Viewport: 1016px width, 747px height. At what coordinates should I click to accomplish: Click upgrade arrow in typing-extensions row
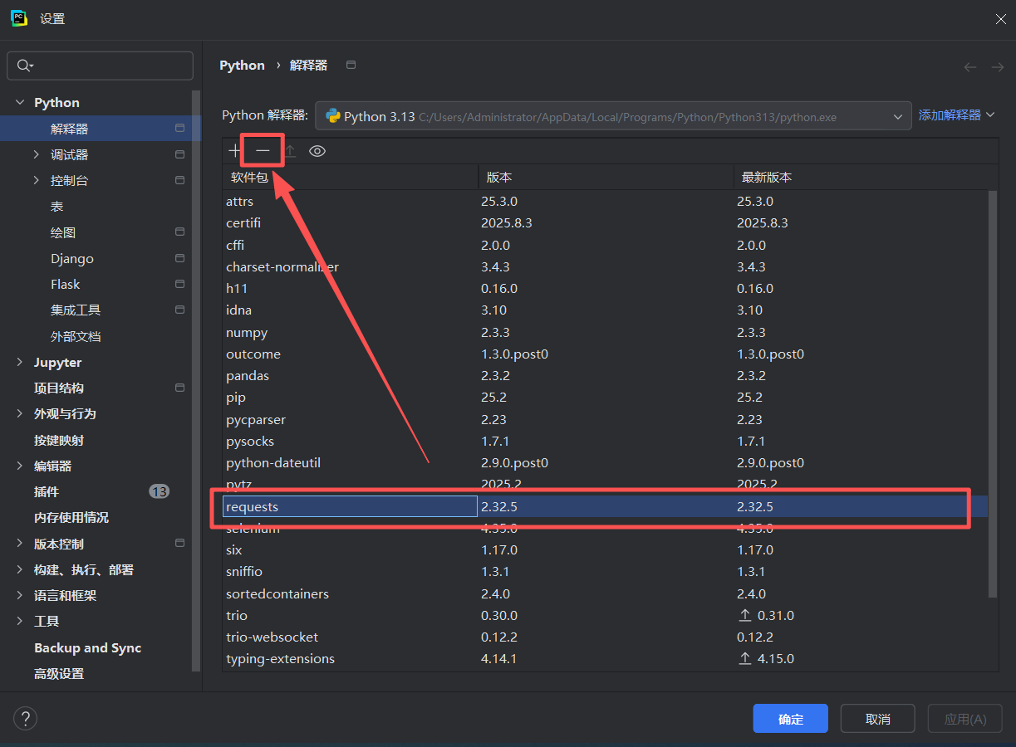coord(745,658)
